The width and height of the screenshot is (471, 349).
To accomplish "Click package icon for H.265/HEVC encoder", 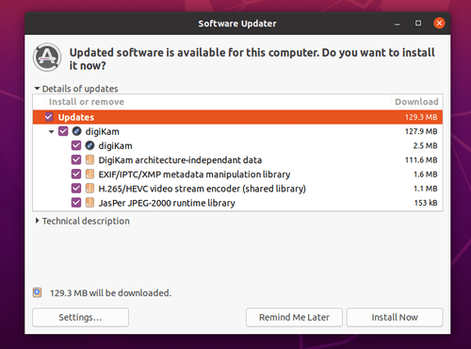I will 89,189.
